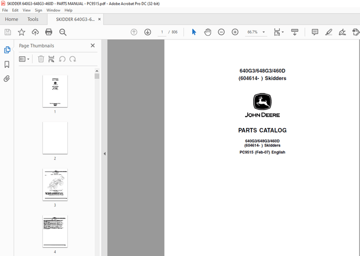Click the Save file icon
360x256 pixels.
8,32
